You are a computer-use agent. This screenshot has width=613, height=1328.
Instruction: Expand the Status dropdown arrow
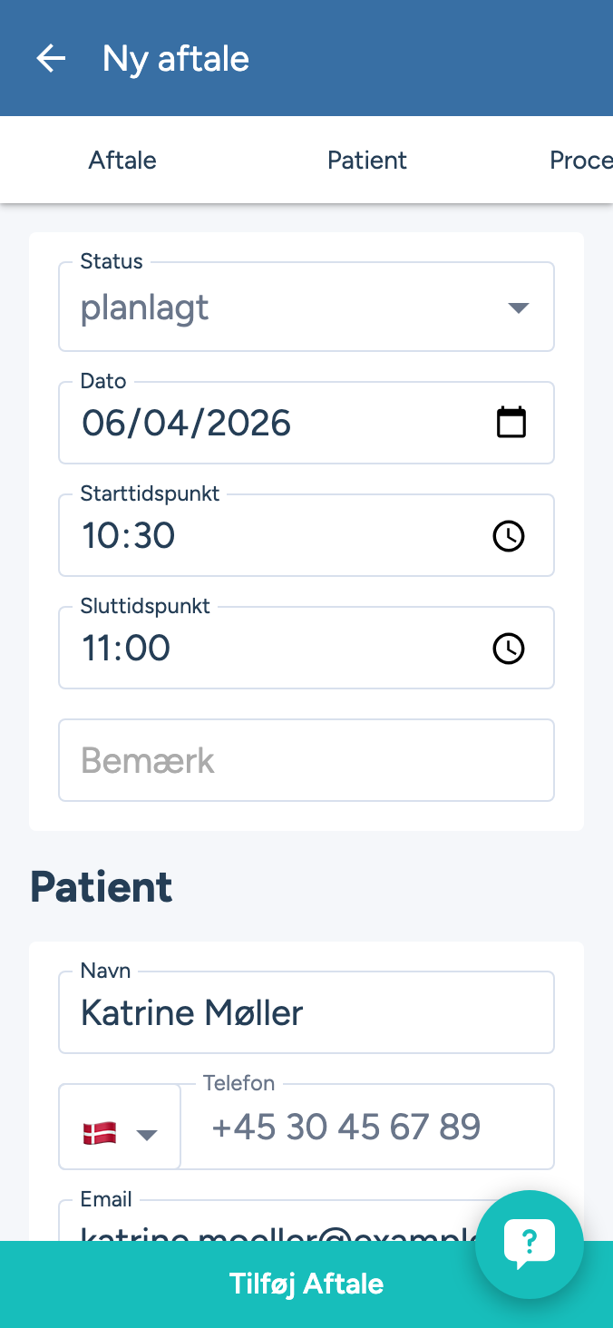pos(518,308)
